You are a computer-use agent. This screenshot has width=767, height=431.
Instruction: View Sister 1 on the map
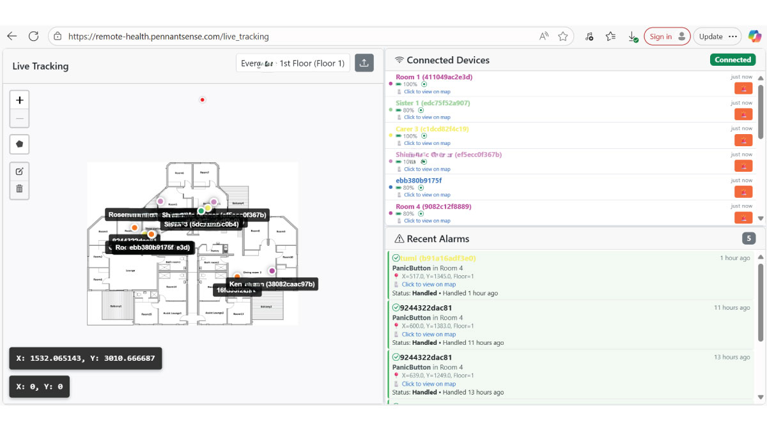click(427, 117)
